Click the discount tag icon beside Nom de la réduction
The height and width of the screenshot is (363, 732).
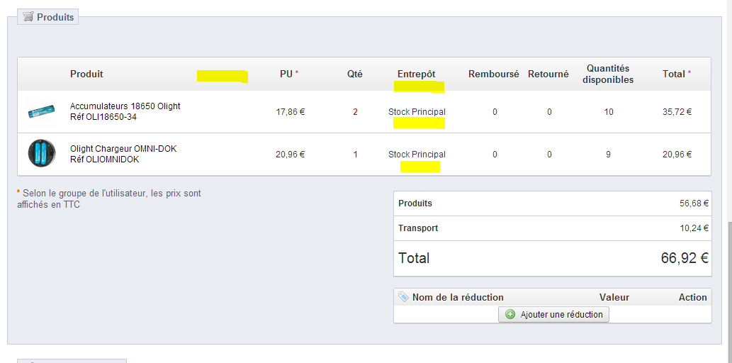point(403,296)
